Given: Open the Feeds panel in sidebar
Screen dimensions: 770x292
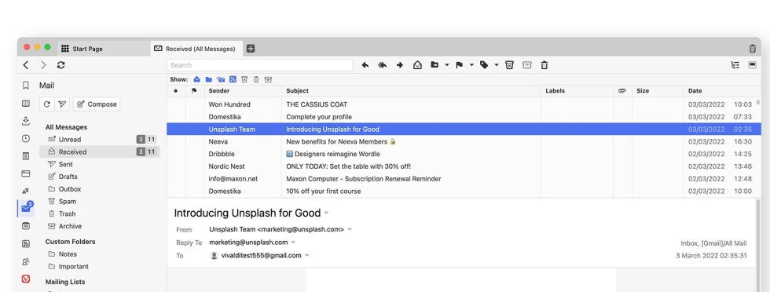Looking at the screenshot, I should (x=26, y=243).
